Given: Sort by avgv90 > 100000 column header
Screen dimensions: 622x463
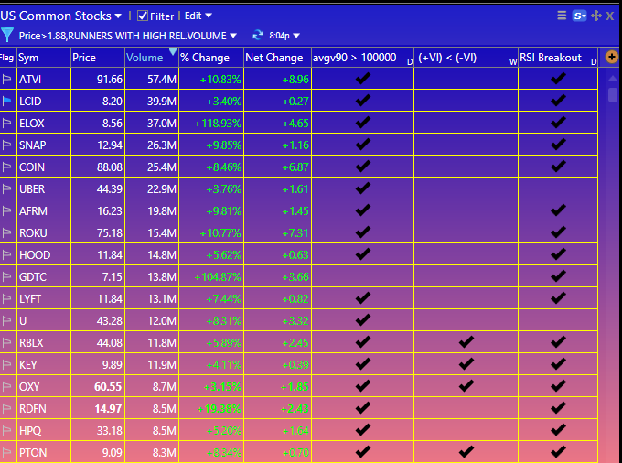Looking at the screenshot, I should point(362,58).
